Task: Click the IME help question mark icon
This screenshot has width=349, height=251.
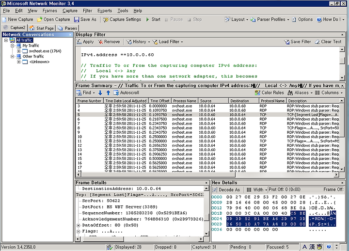Action: [x=329, y=247]
